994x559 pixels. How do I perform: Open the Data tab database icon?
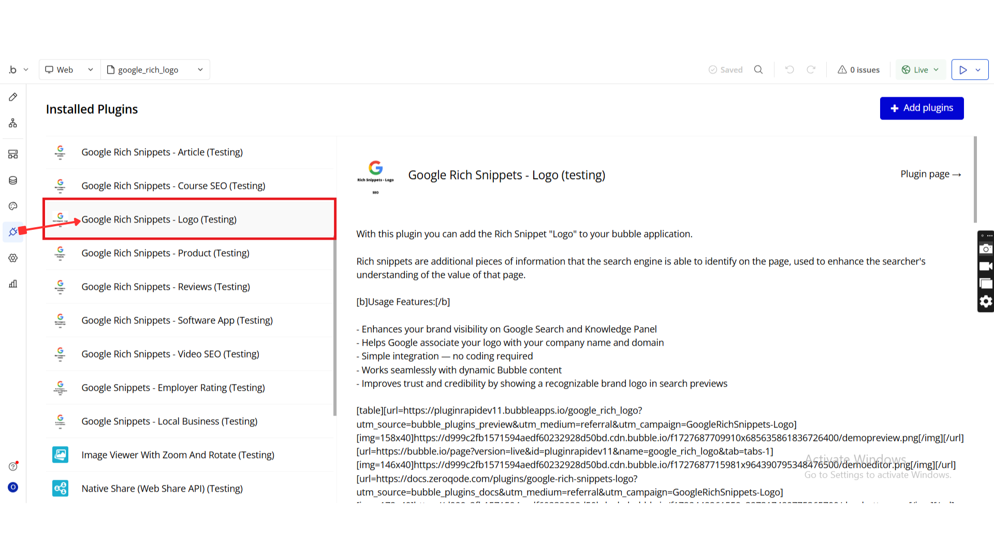(x=13, y=180)
